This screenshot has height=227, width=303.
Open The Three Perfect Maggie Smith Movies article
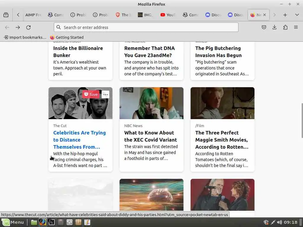pos(222,140)
